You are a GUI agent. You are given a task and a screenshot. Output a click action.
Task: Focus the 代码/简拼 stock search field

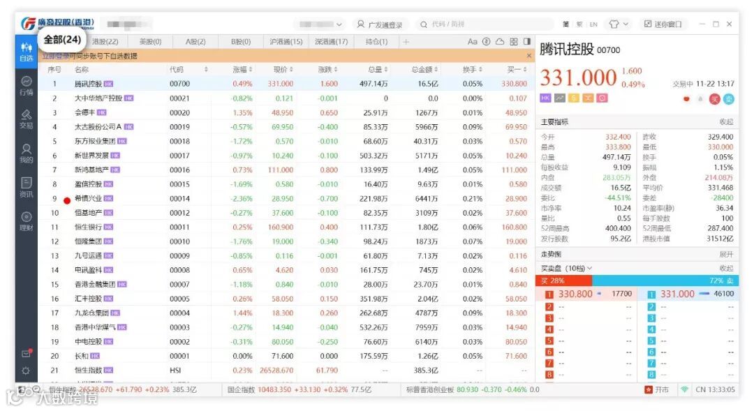coord(485,24)
